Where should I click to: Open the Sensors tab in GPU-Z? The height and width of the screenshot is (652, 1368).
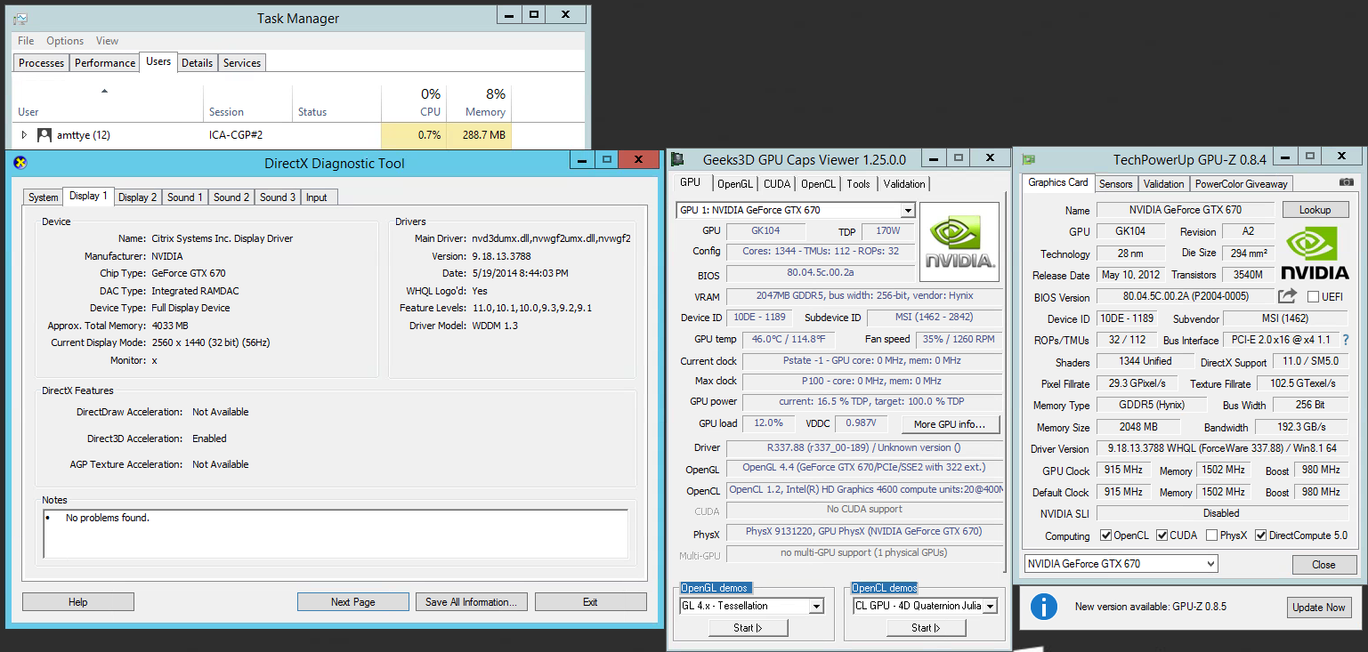point(1116,184)
